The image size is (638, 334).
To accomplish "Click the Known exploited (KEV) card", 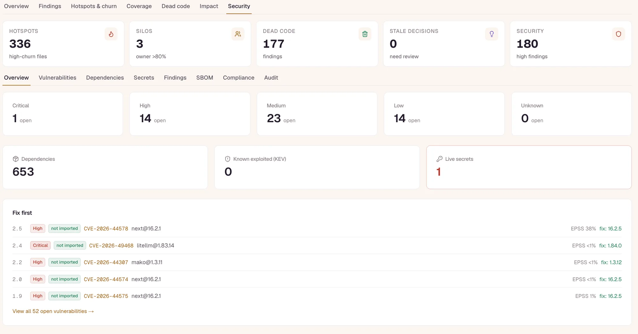I will [317, 167].
